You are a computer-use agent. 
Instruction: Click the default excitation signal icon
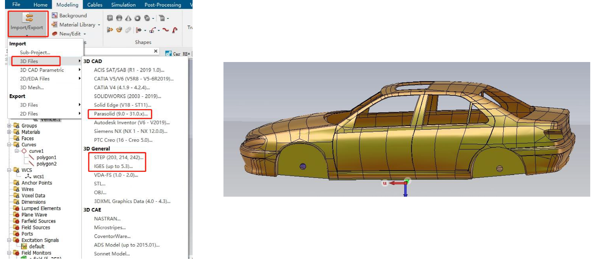(x=24, y=246)
